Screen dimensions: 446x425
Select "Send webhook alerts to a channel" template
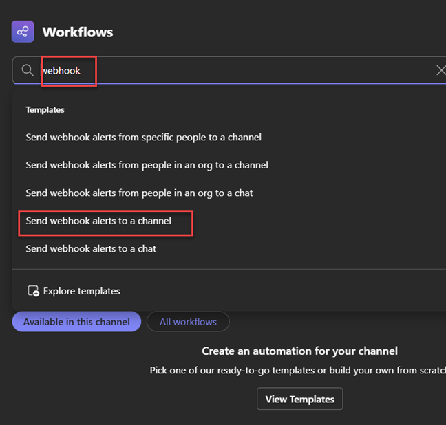click(x=98, y=221)
